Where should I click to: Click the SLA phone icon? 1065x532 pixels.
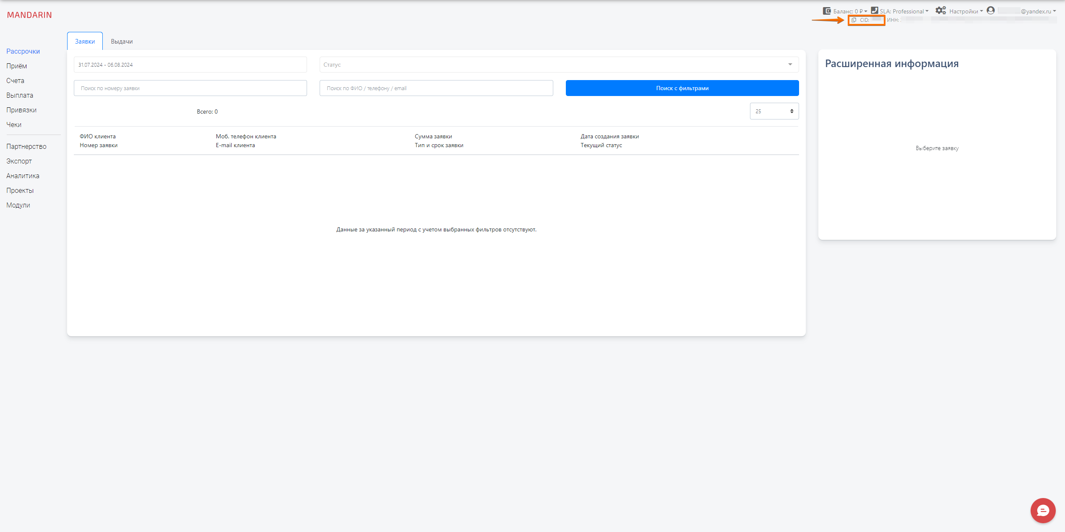coord(875,10)
